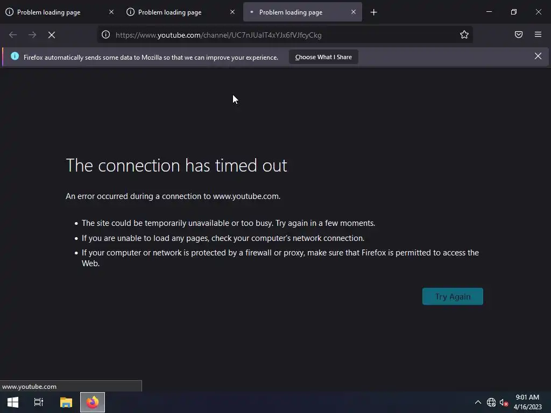Go forward with the forward arrow
The width and height of the screenshot is (551, 413).
click(32, 35)
